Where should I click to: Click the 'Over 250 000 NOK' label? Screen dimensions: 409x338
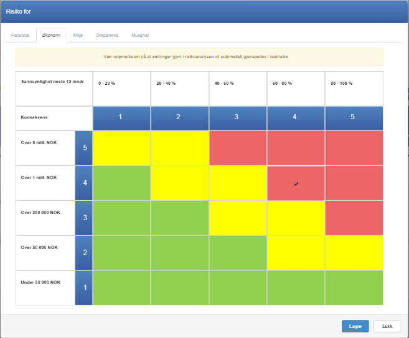40,213
